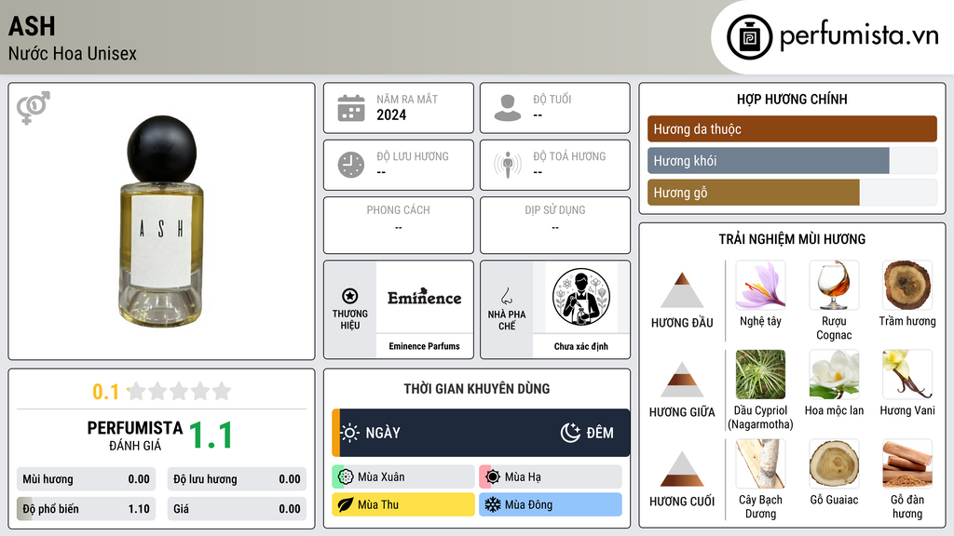Select the Mùa Hạ season tag

click(x=551, y=477)
